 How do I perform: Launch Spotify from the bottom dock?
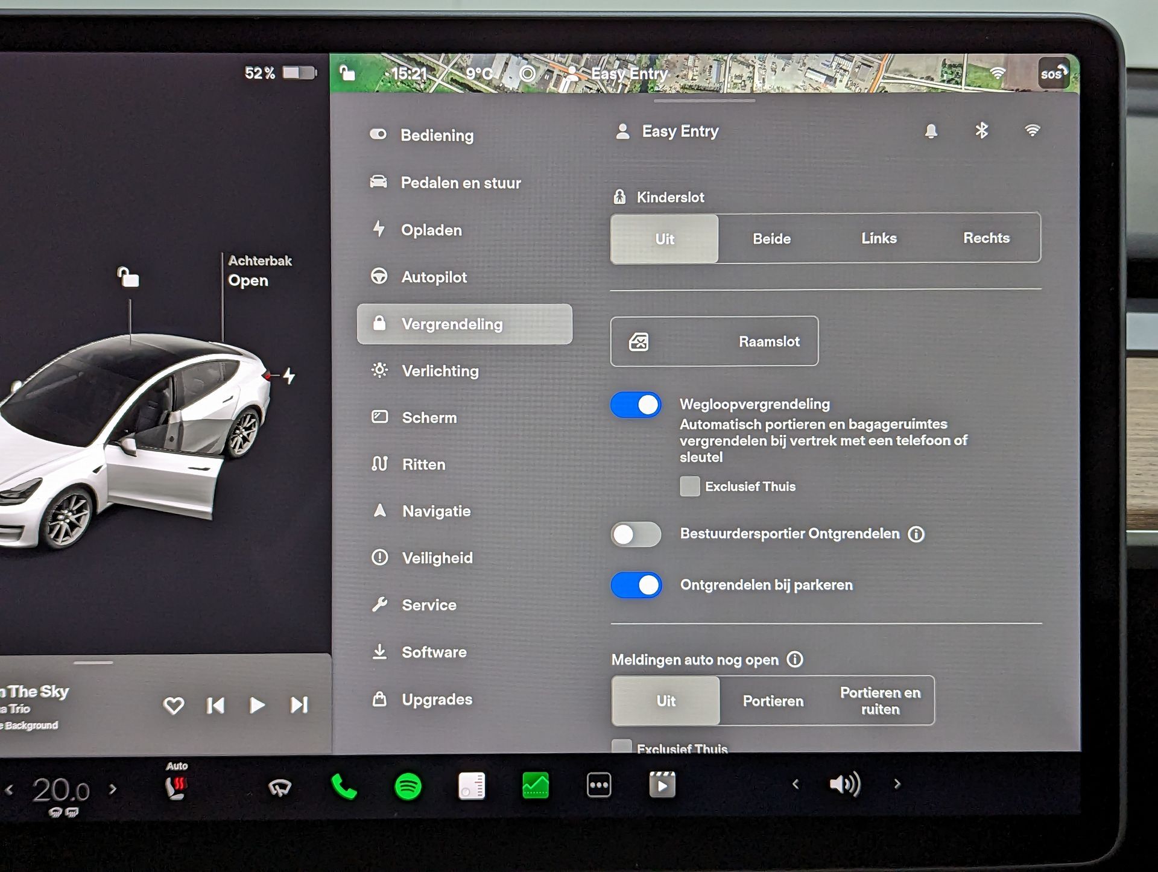coord(408,786)
